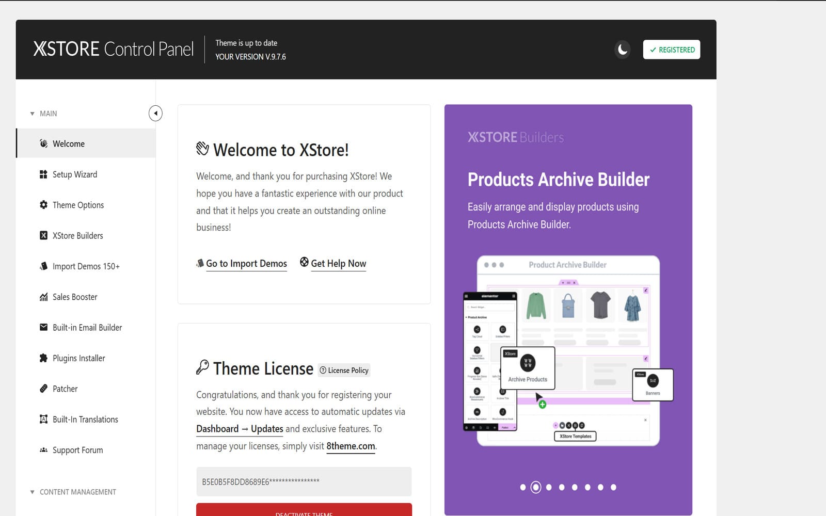Click the icon beside Go to Import Demos

click(200, 263)
